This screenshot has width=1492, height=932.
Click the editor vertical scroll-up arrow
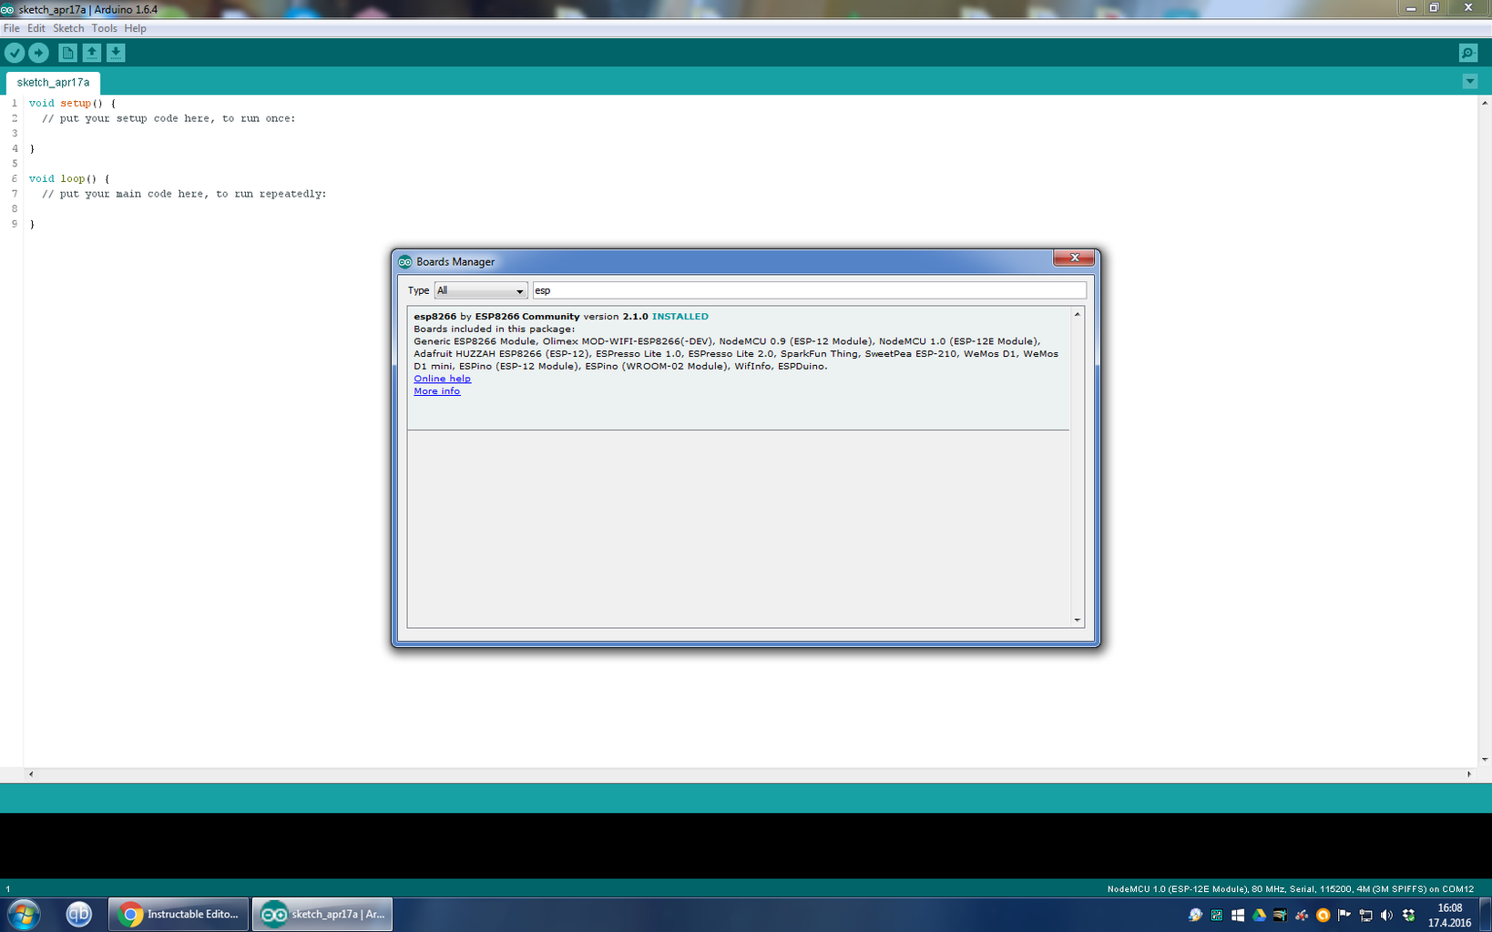coord(1485,103)
